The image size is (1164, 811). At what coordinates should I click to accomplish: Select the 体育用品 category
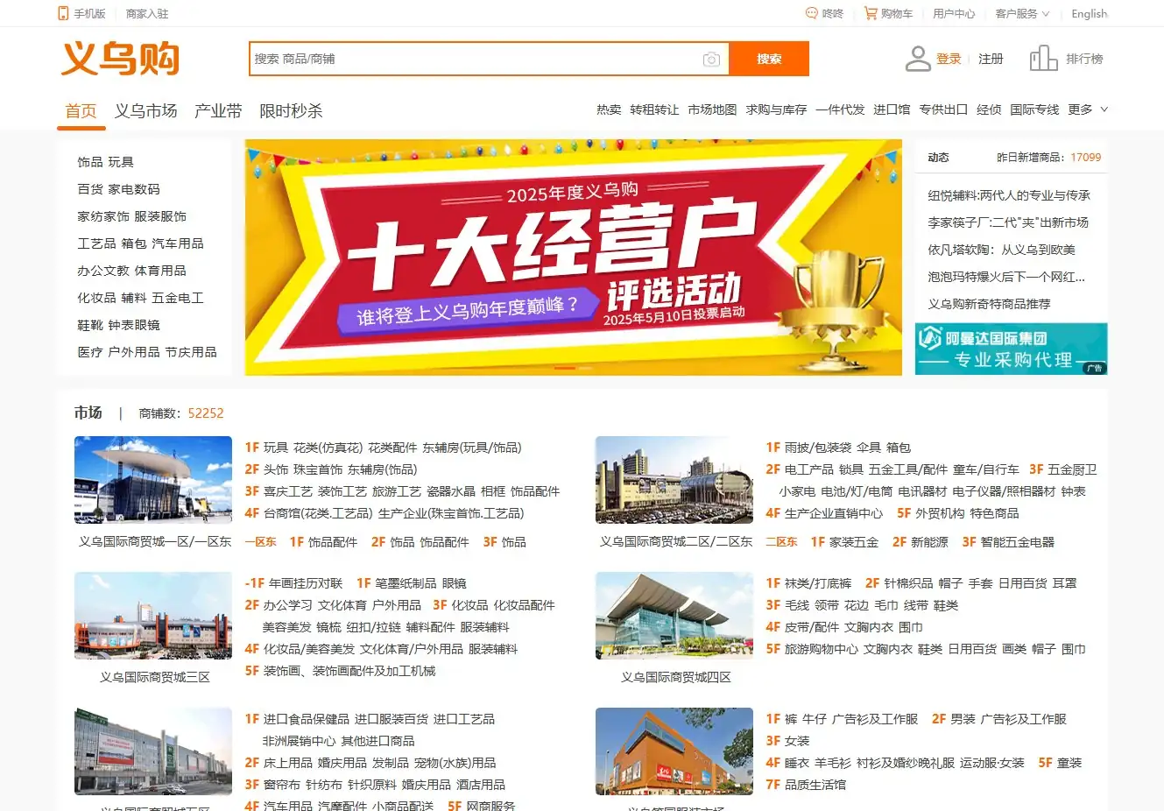pos(160,271)
